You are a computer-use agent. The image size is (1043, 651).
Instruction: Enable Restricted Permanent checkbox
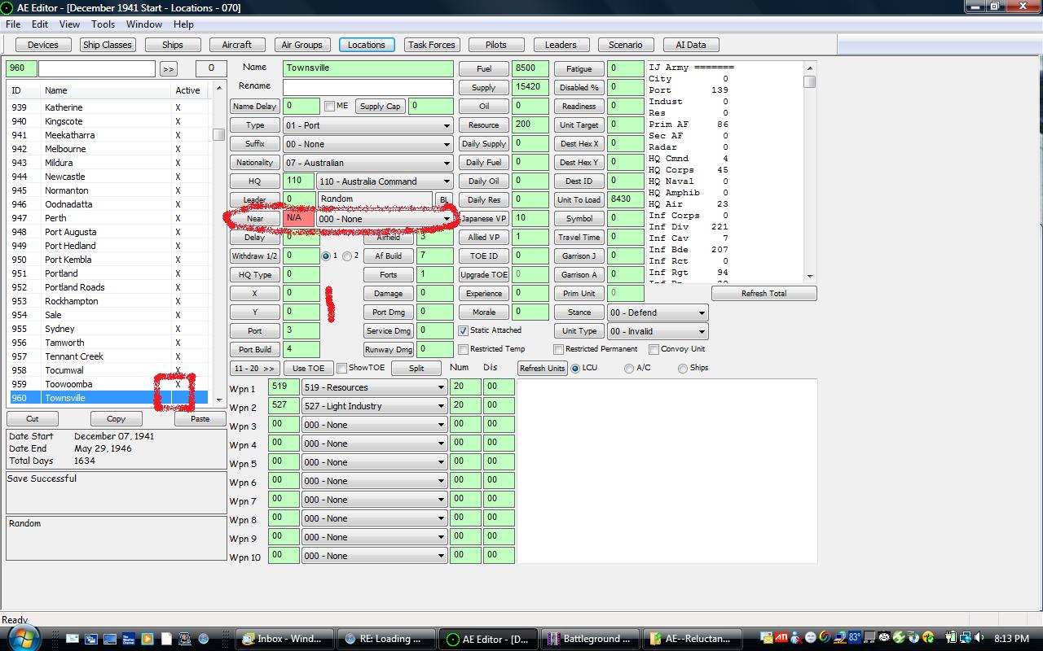(x=558, y=349)
